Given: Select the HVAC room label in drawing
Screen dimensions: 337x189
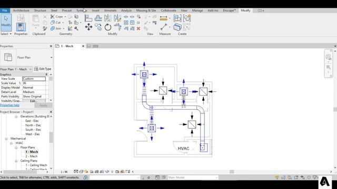Looking at the screenshot, I should click(x=184, y=148).
